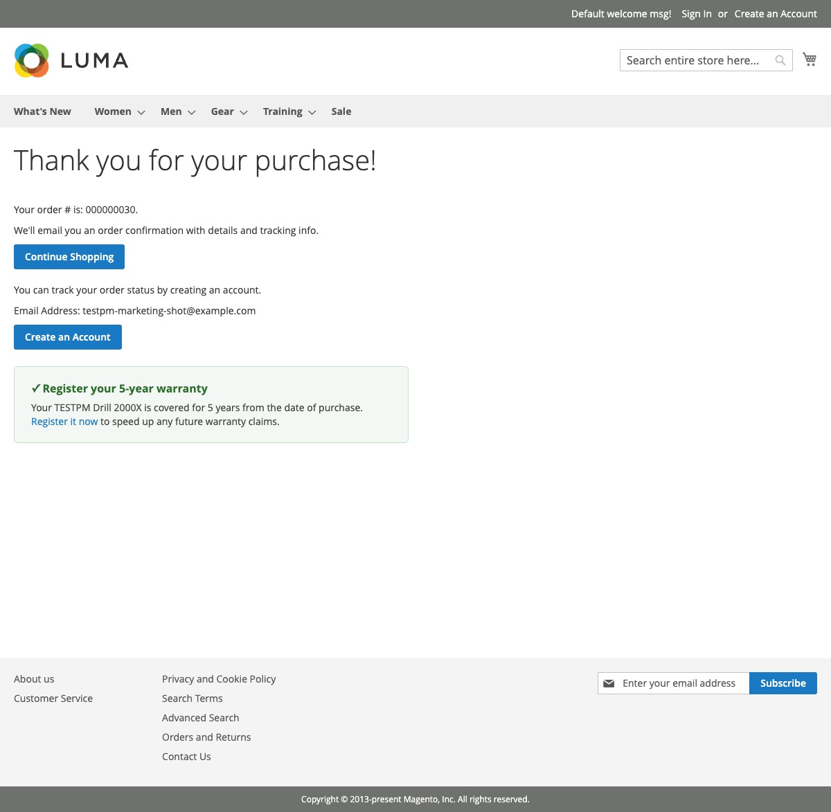The image size is (831, 812).
Task: Open the Contact Us link
Action: [186, 757]
